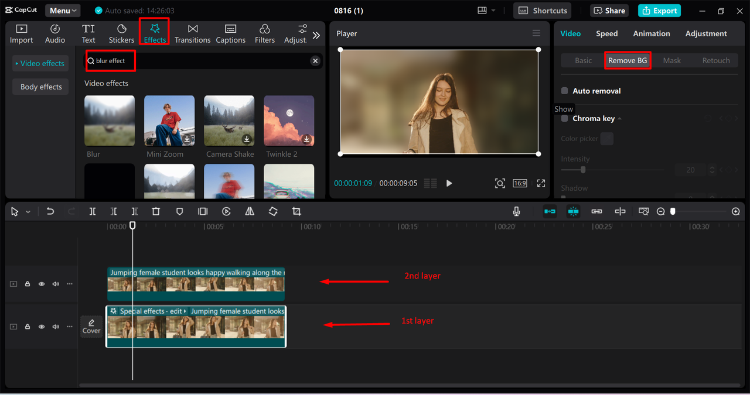Screen dimensions: 750x395
Task: Switch to the Animation tab
Action: [652, 33]
